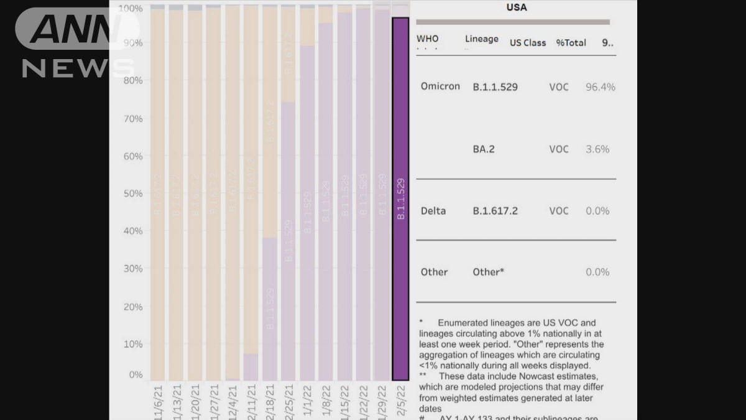Click the purple portion of the 1/1/22 bar
This screenshot has height=420, width=746.
pyautogui.click(x=307, y=212)
